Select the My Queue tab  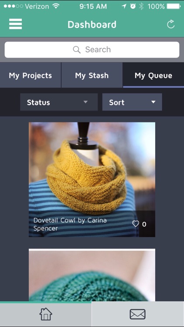point(153,75)
